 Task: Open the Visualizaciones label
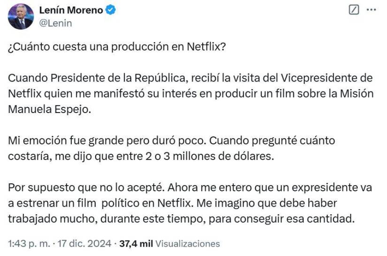pos(187,244)
